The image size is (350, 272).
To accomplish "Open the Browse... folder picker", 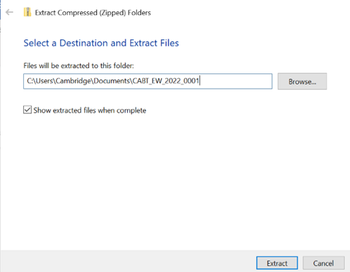I will tap(302, 81).
